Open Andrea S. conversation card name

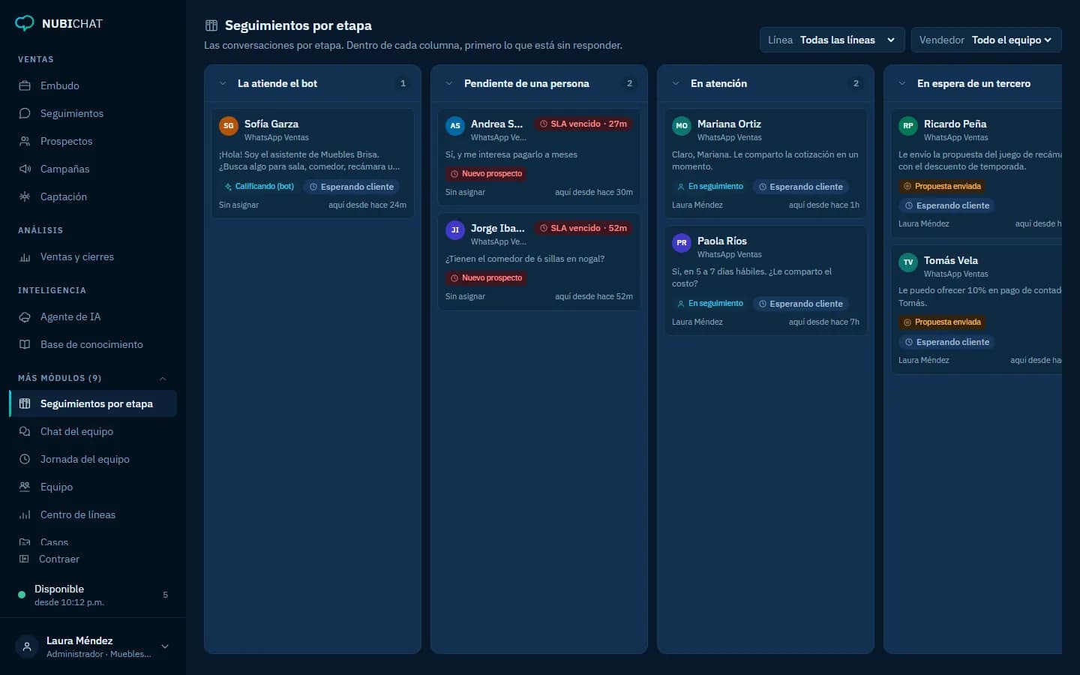[497, 124]
